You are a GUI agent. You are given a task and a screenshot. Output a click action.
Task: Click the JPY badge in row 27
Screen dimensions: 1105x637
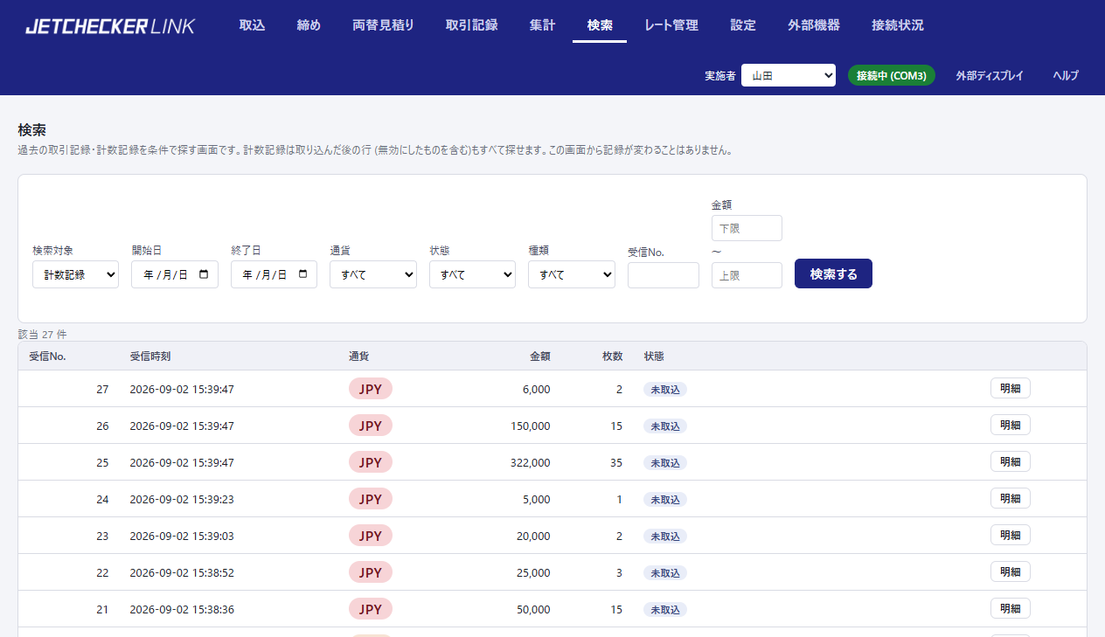pyautogui.click(x=371, y=389)
